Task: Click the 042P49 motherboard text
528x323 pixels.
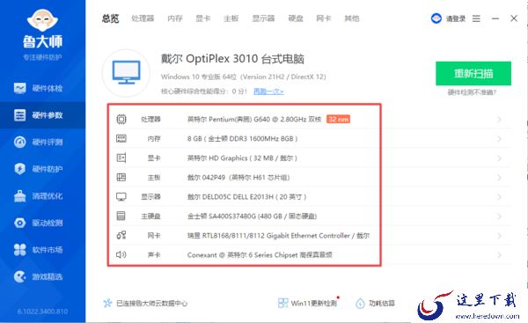Action: point(238,177)
